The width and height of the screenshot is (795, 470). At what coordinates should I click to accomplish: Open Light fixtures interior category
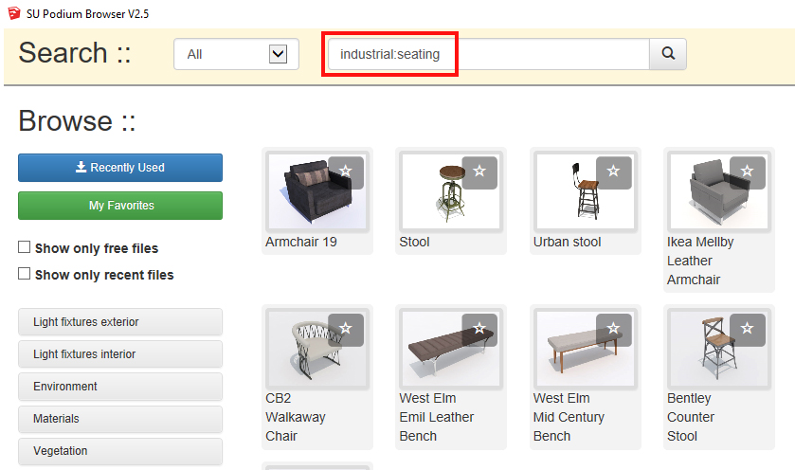pyautogui.click(x=120, y=353)
